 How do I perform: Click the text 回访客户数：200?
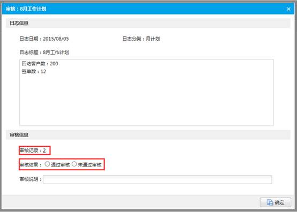tap(40, 64)
